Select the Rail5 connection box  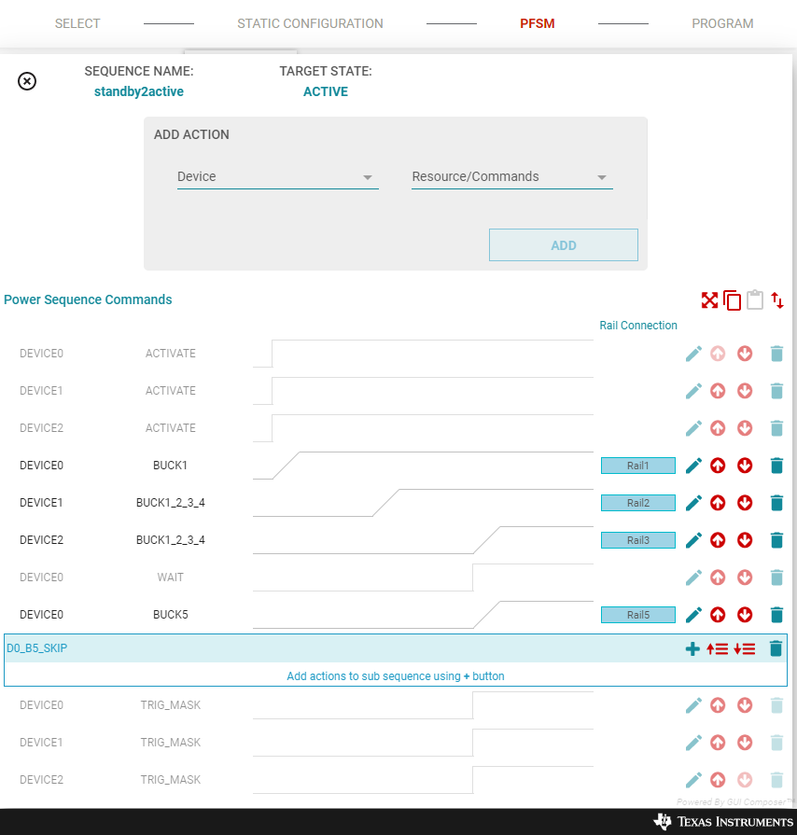[x=637, y=615]
